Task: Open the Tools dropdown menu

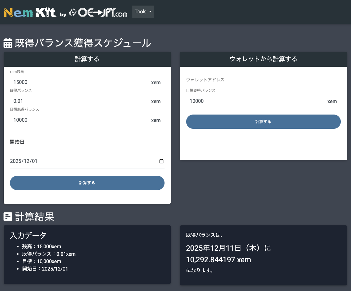Action: click(x=143, y=12)
